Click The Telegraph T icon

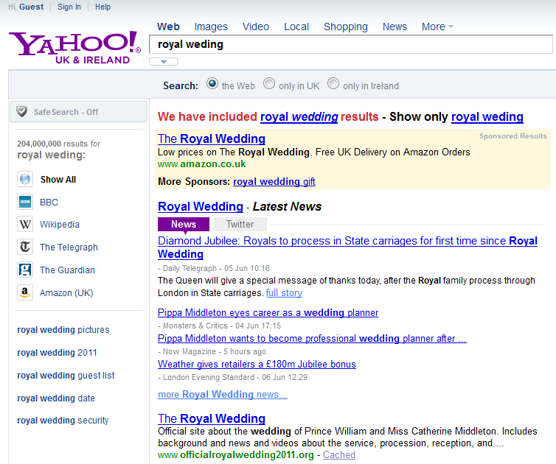pos(25,247)
